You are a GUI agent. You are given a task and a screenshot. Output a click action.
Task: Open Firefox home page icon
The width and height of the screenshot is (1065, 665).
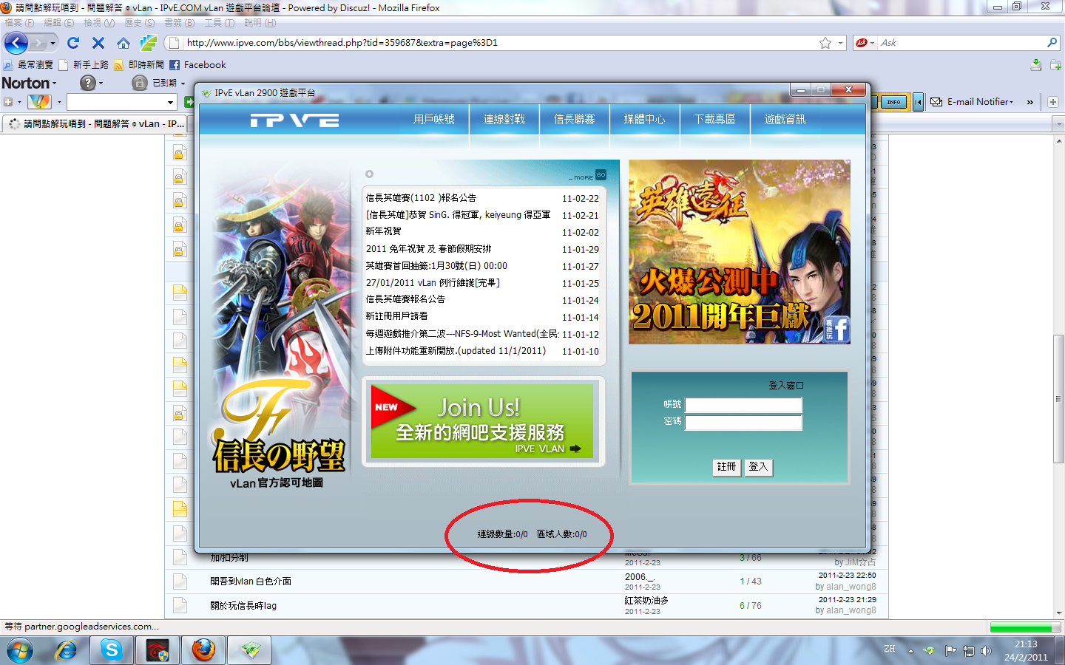(124, 43)
